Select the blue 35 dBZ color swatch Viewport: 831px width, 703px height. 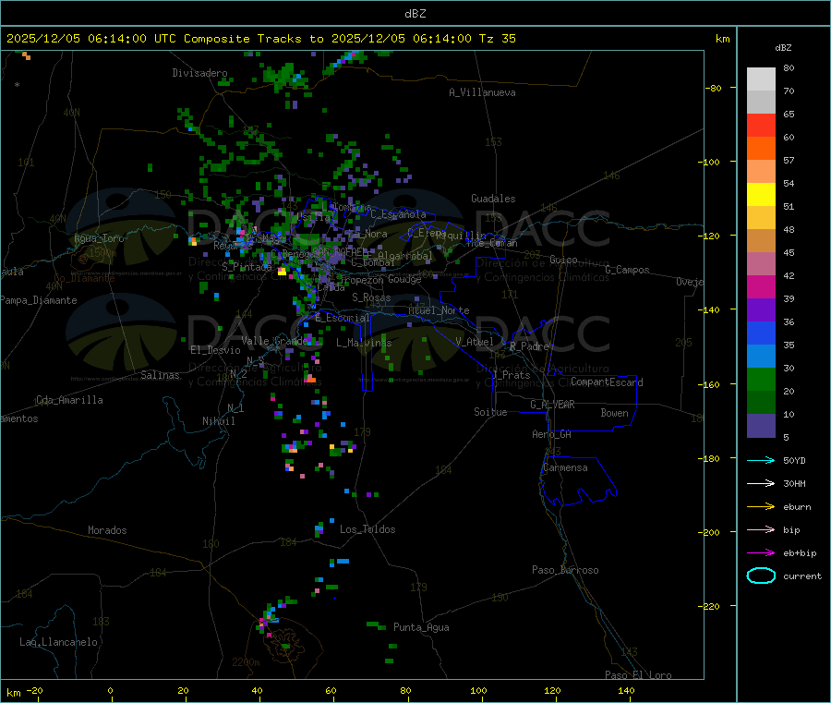(x=761, y=333)
